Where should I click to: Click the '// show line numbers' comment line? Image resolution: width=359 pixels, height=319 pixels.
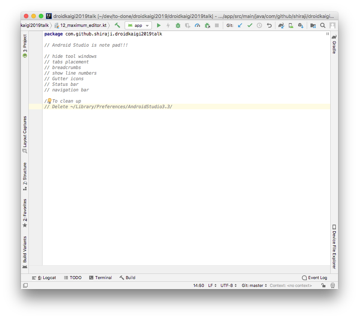70,73
